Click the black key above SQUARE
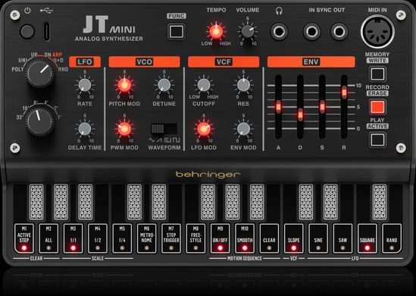The width and height of the screenshot is (416, 296). pyautogui.click(x=380, y=202)
